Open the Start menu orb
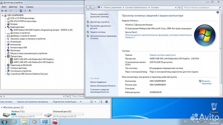Screen dimensions: 223x125 point(4,122)
